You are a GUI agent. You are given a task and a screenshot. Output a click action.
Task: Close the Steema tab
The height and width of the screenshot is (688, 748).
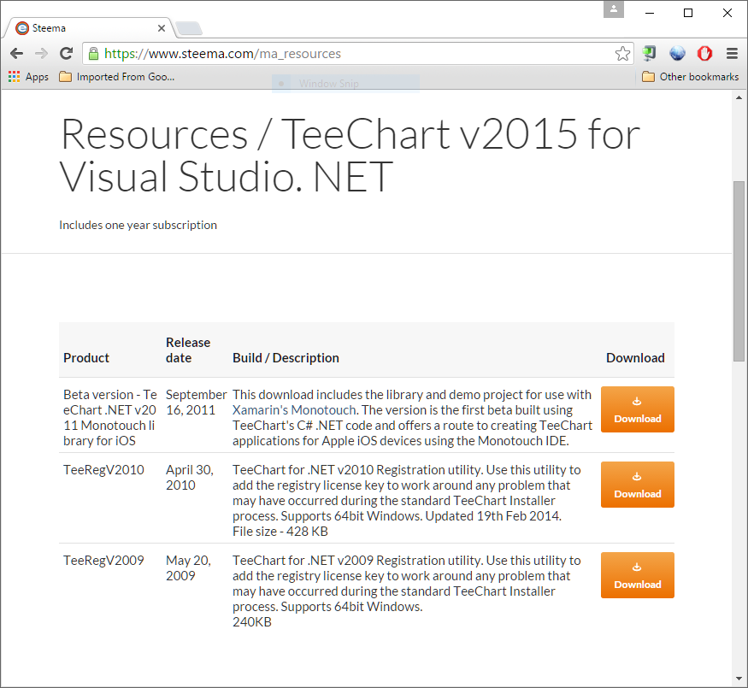(x=162, y=28)
